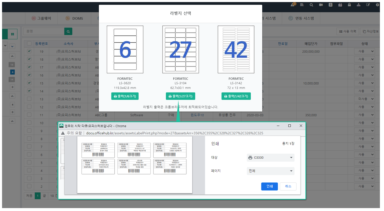The height and width of the screenshot is (211, 384).
Task: Open the 대상 printer dropdown showing C3330
Action: point(270,158)
